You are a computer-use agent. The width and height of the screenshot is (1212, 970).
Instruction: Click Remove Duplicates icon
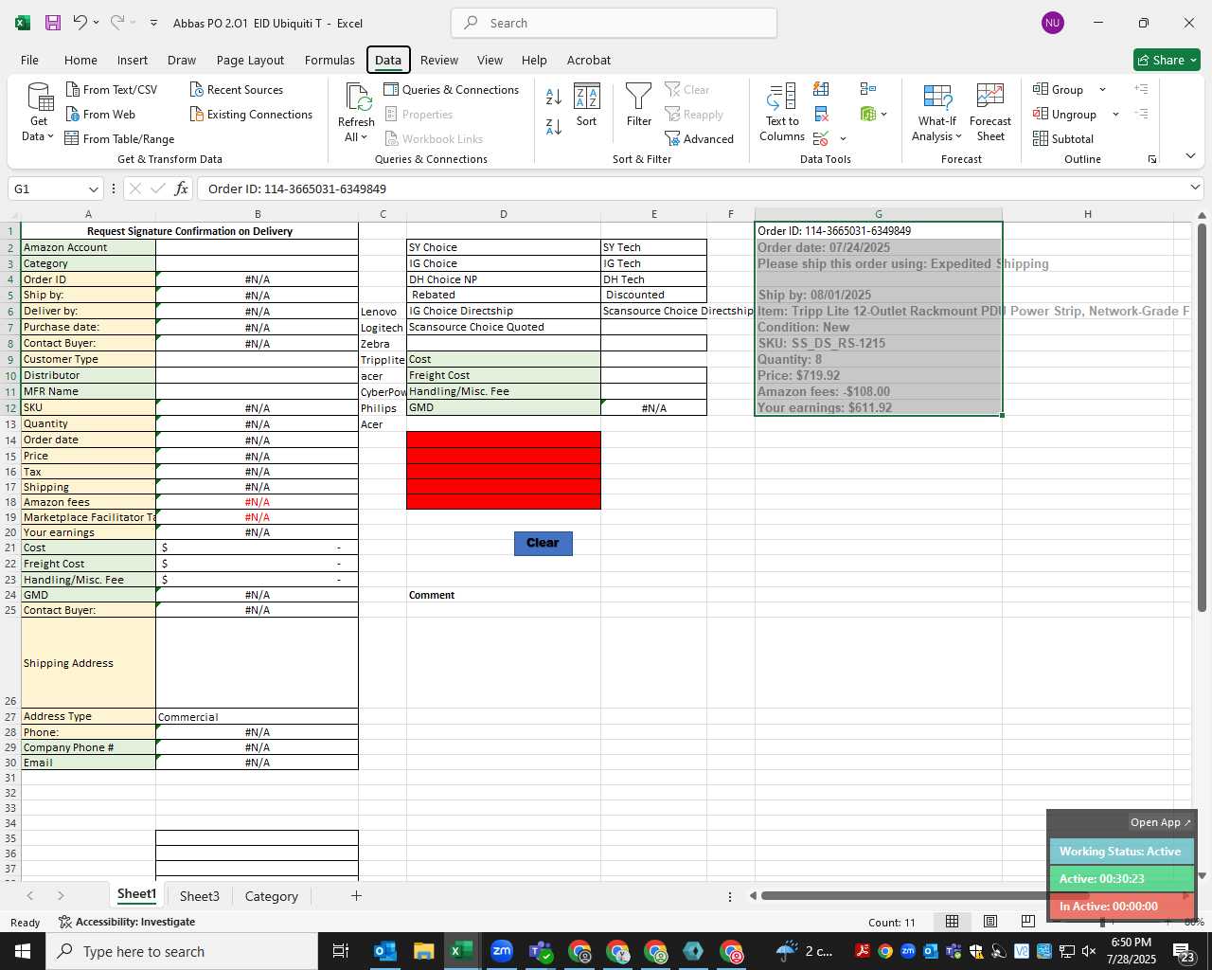[x=821, y=114]
